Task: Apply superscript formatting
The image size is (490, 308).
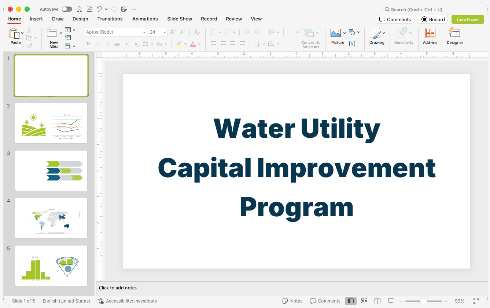Action: 127,44
